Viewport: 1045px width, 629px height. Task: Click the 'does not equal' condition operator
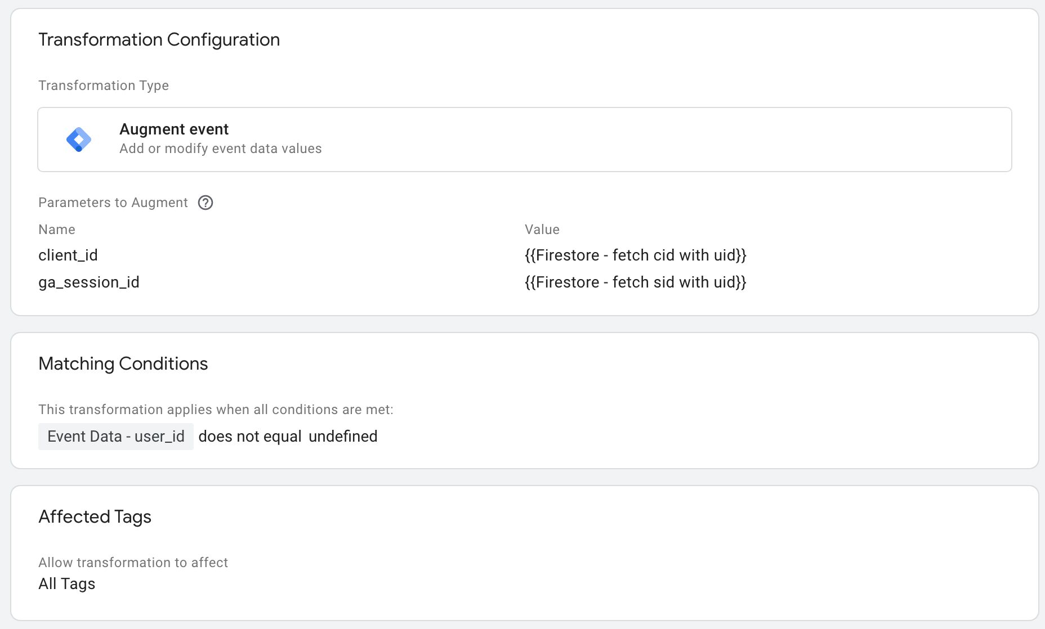250,437
